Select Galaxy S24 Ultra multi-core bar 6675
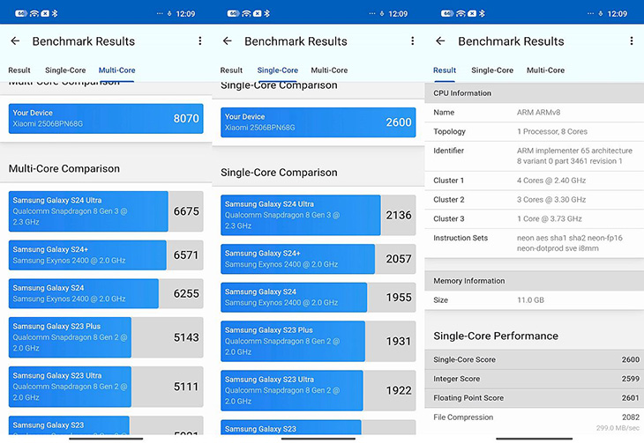 tap(106, 211)
